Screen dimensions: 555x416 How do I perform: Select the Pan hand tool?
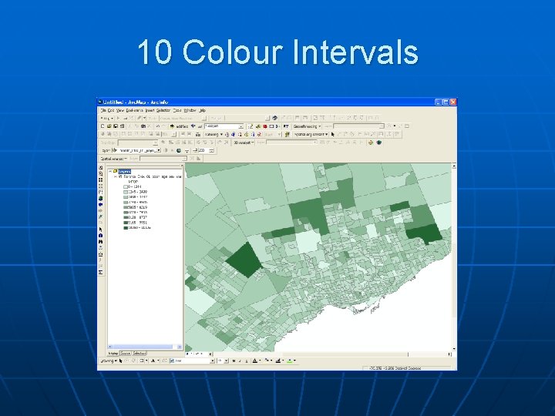click(x=101, y=192)
